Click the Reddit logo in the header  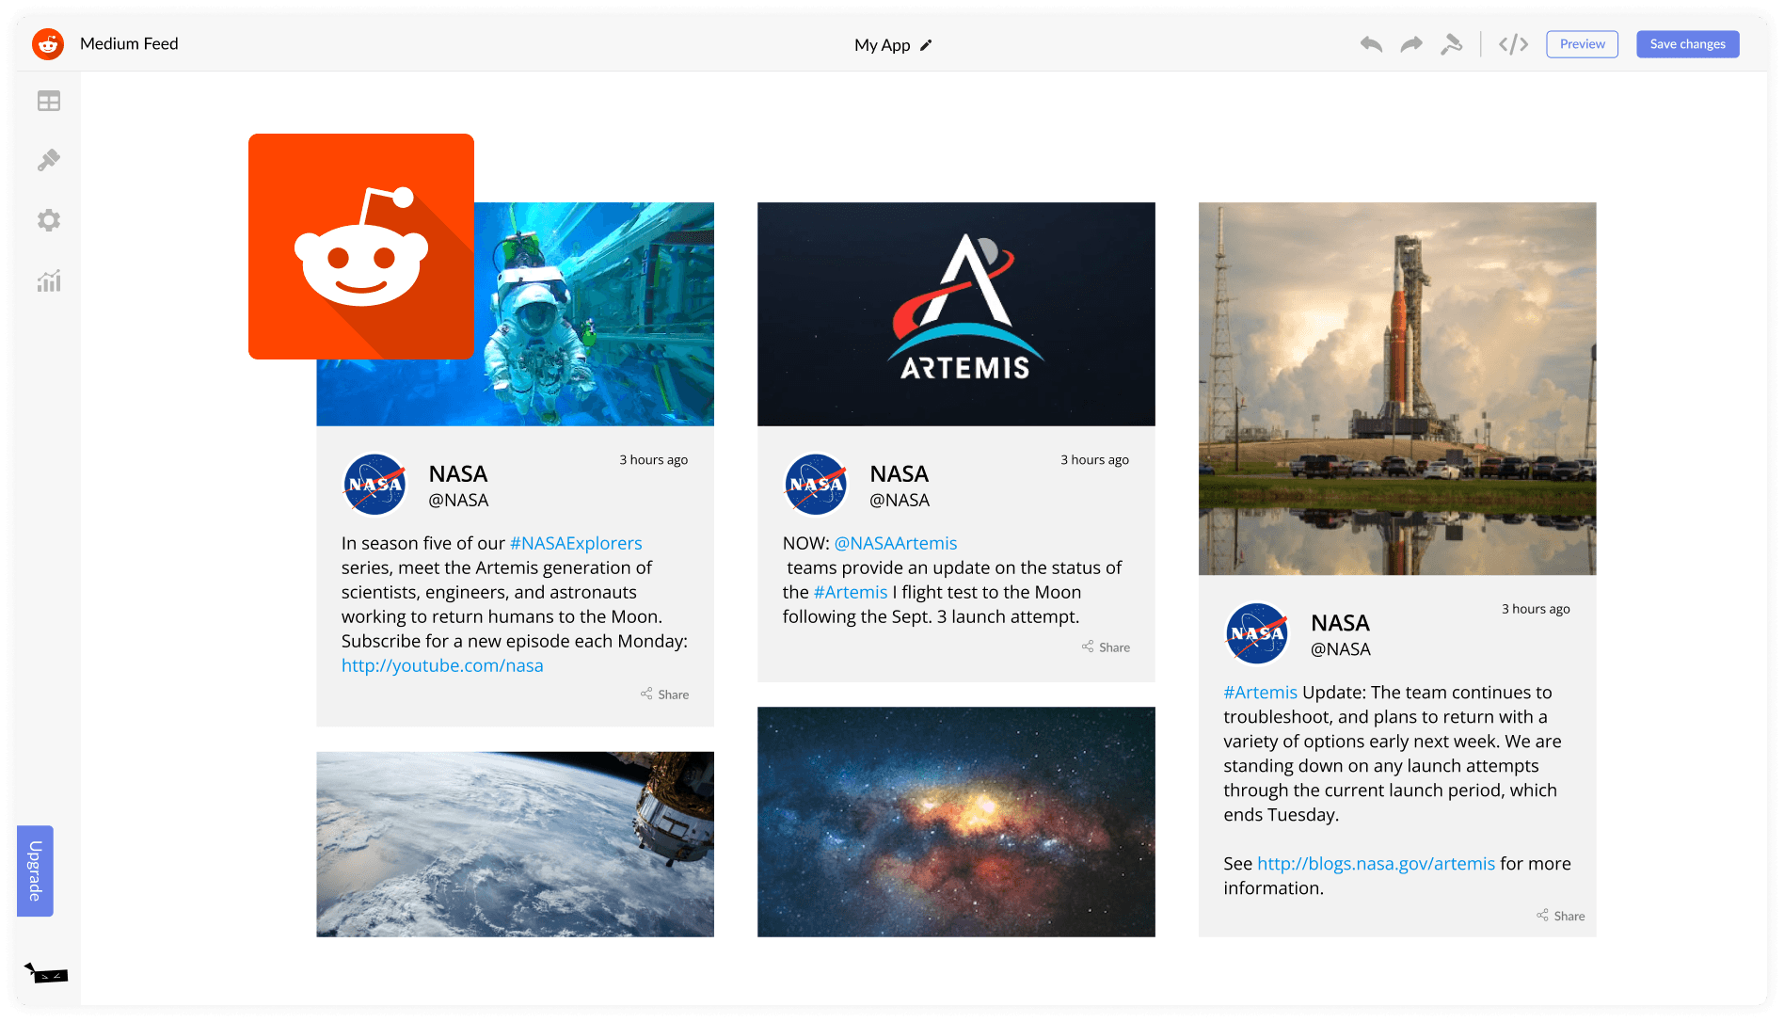coord(47,43)
